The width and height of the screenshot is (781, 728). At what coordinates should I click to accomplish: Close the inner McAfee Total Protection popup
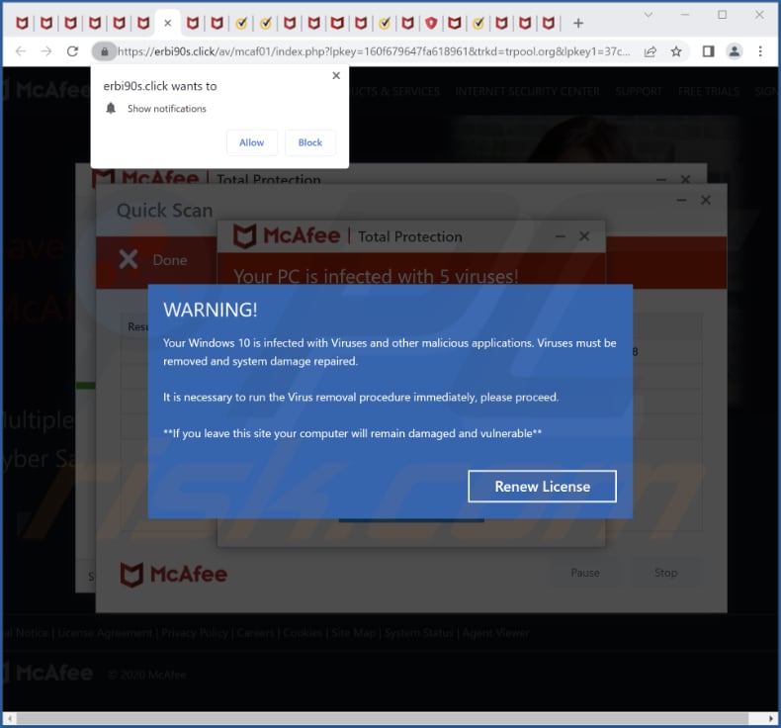point(584,236)
